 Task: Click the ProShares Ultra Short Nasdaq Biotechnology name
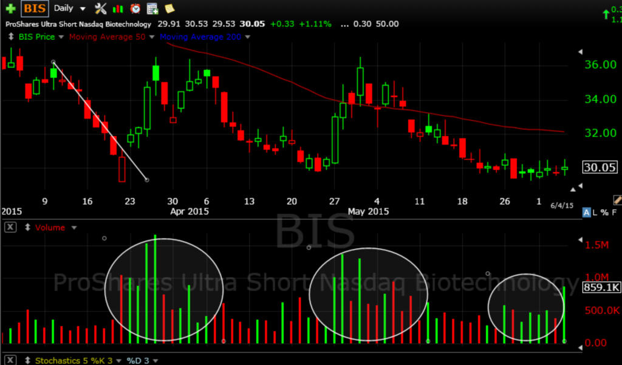click(78, 24)
